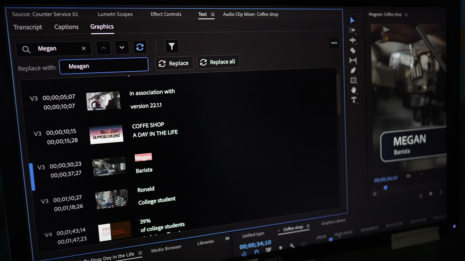Screen dimensions: 465x261
Task: Select the Ripple Edit tool
Action: pos(353,40)
